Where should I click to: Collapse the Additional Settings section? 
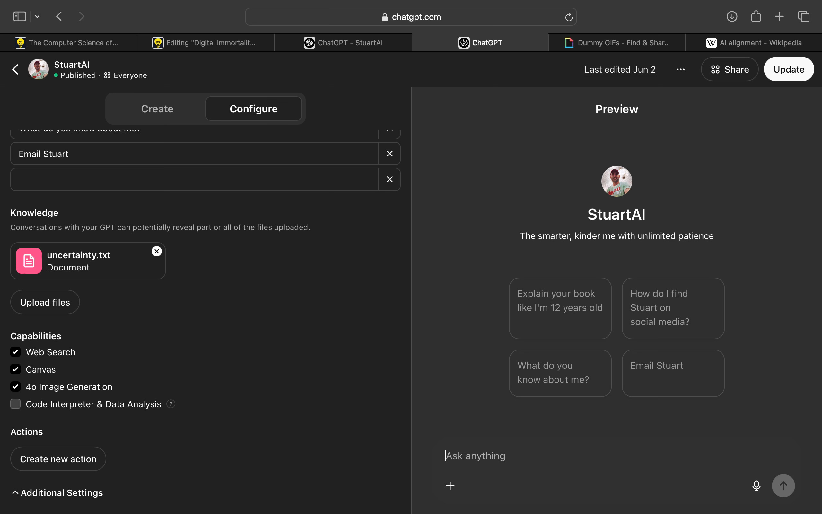pos(57,492)
